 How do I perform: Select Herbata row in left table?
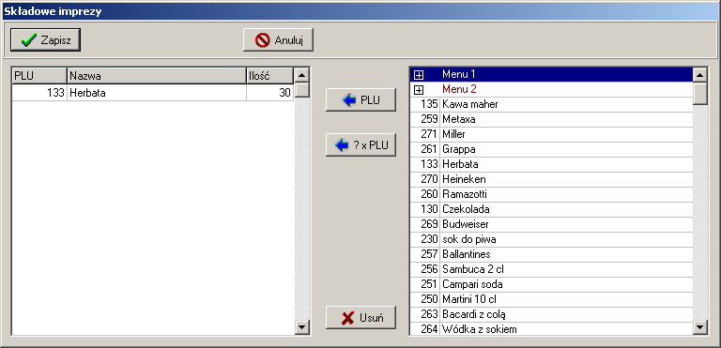[x=153, y=93]
